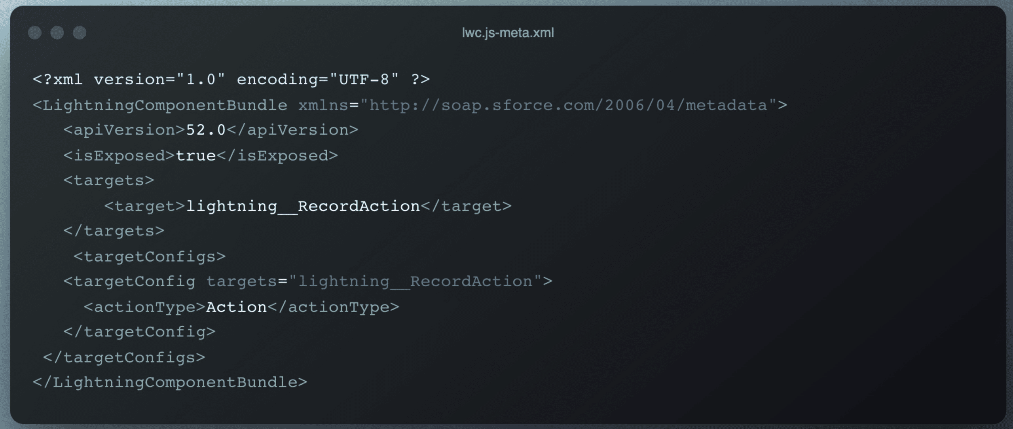Click the targetConfig targets attribute value
Viewport: 1013px width, 429px height.
click(x=415, y=282)
